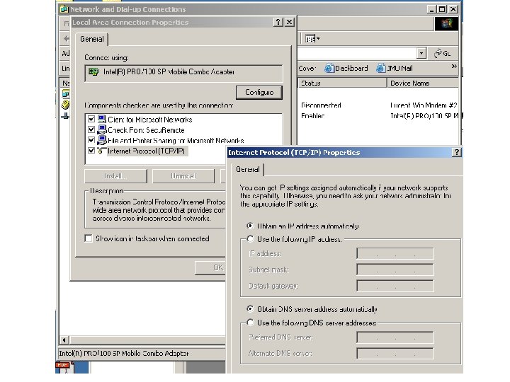The image size is (510, 382).
Task: Expand the address bar dropdown arrow
Action: click(421, 53)
